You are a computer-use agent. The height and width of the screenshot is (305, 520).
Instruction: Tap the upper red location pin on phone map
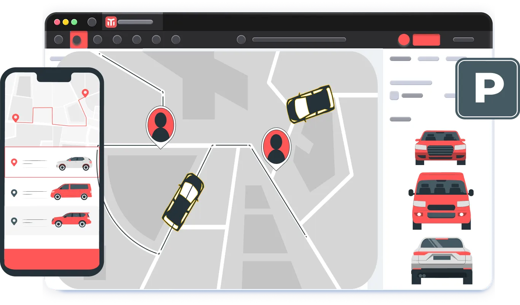85,92
